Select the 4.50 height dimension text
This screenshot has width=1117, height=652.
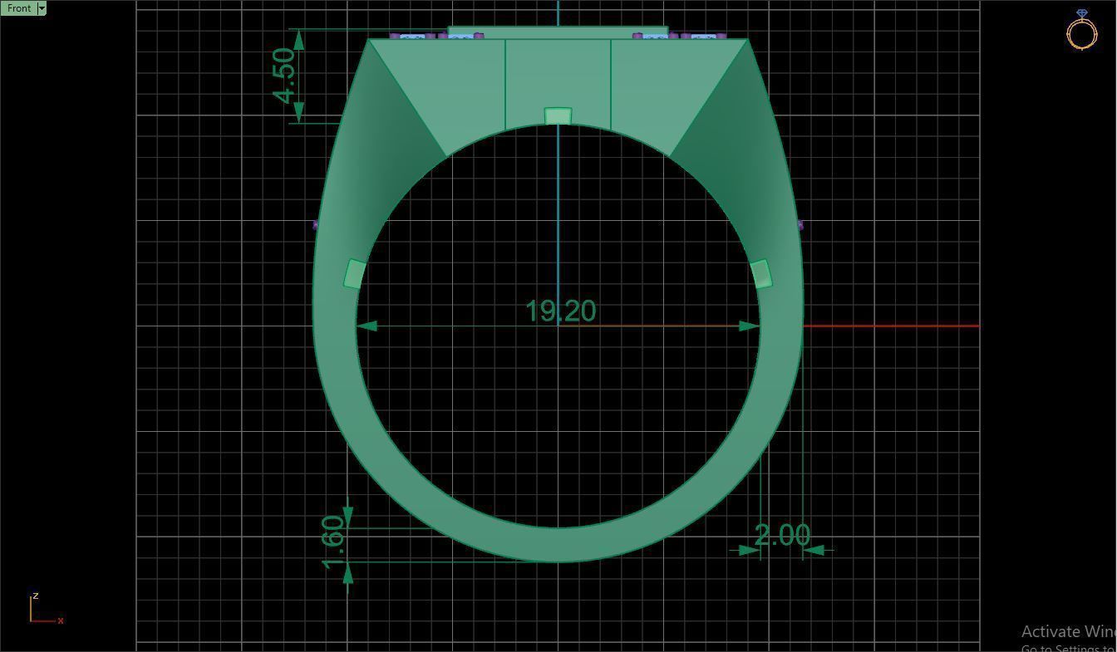pyautogui.click(x=284, y=76)
